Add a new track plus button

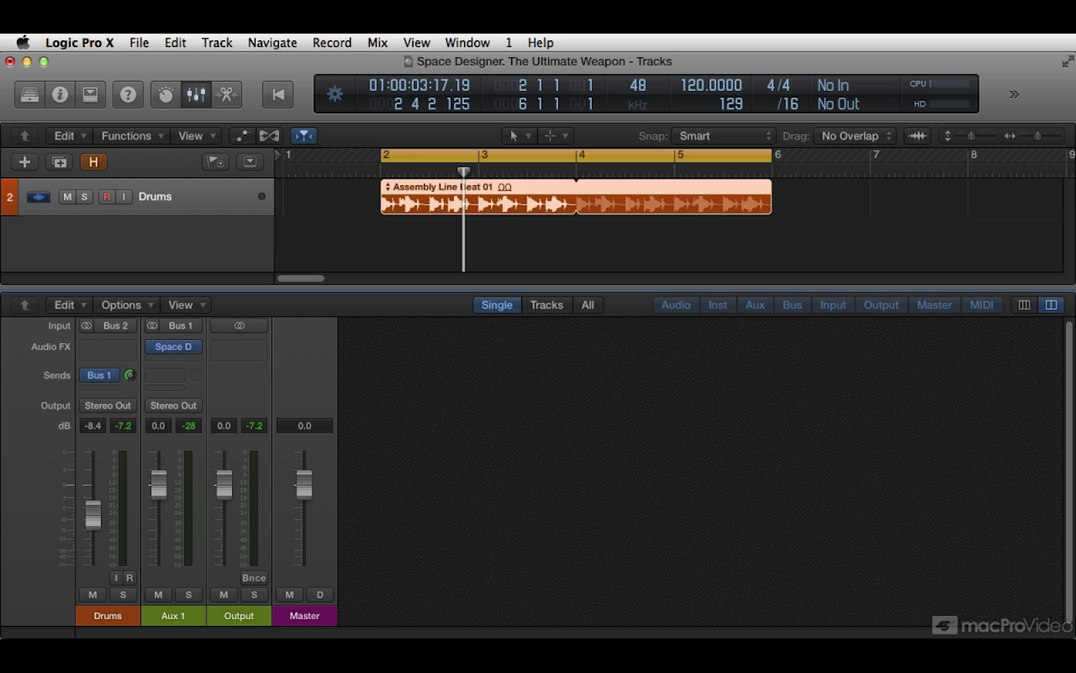click(x=24, y=162)
